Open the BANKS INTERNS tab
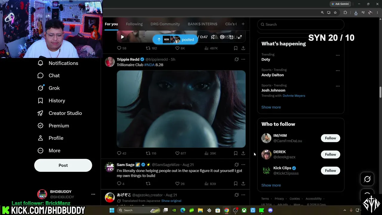The height and width of the screenshot is (215, 382). pos(202,24)
